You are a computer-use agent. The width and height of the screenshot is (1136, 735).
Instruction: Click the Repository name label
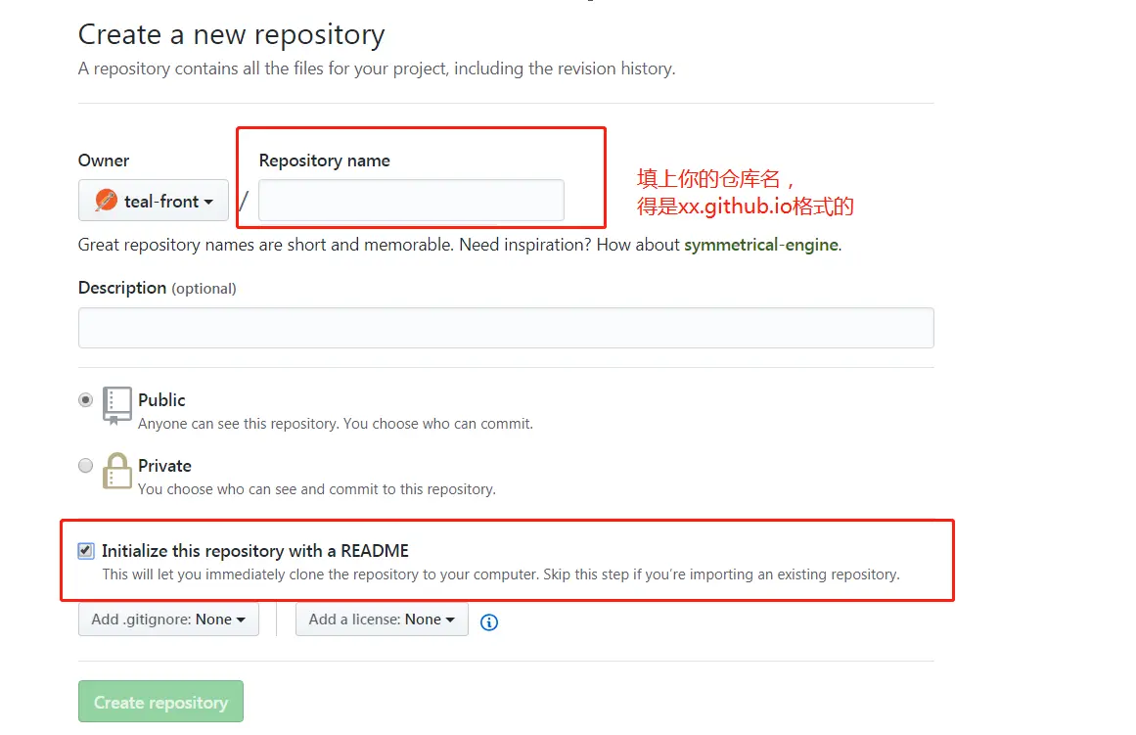[325, 161]
